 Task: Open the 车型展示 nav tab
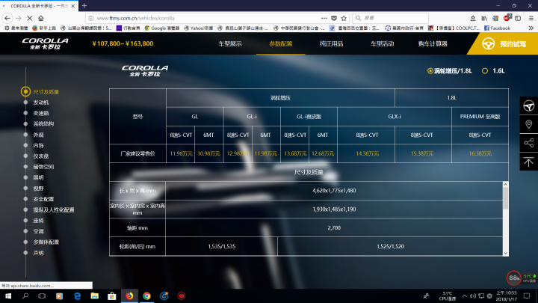pyautogui.click(x=230, y=43)
